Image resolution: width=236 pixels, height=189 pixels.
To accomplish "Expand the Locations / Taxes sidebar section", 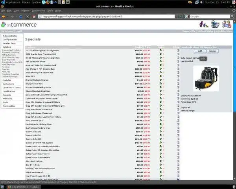I will click(11, 87).
